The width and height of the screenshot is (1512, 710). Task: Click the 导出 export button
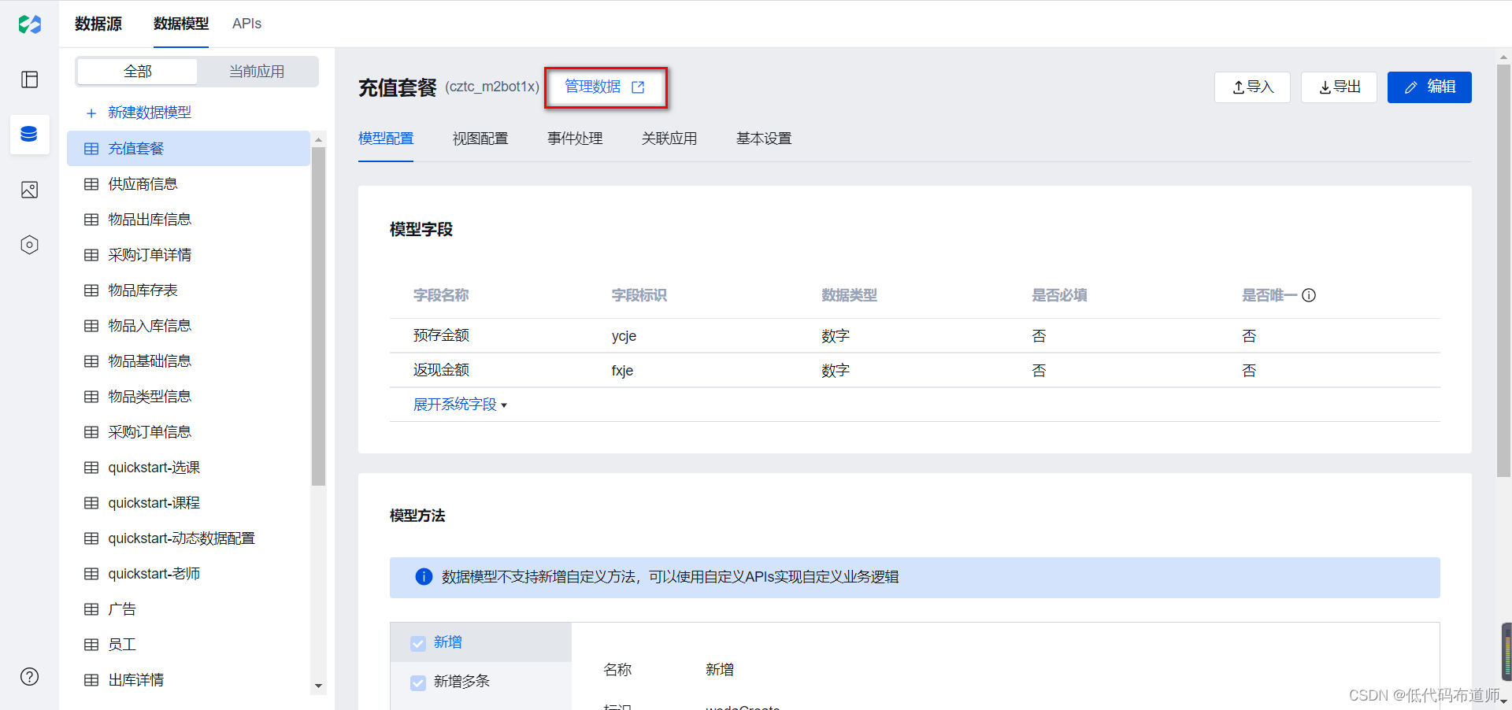pos(1339,87)
